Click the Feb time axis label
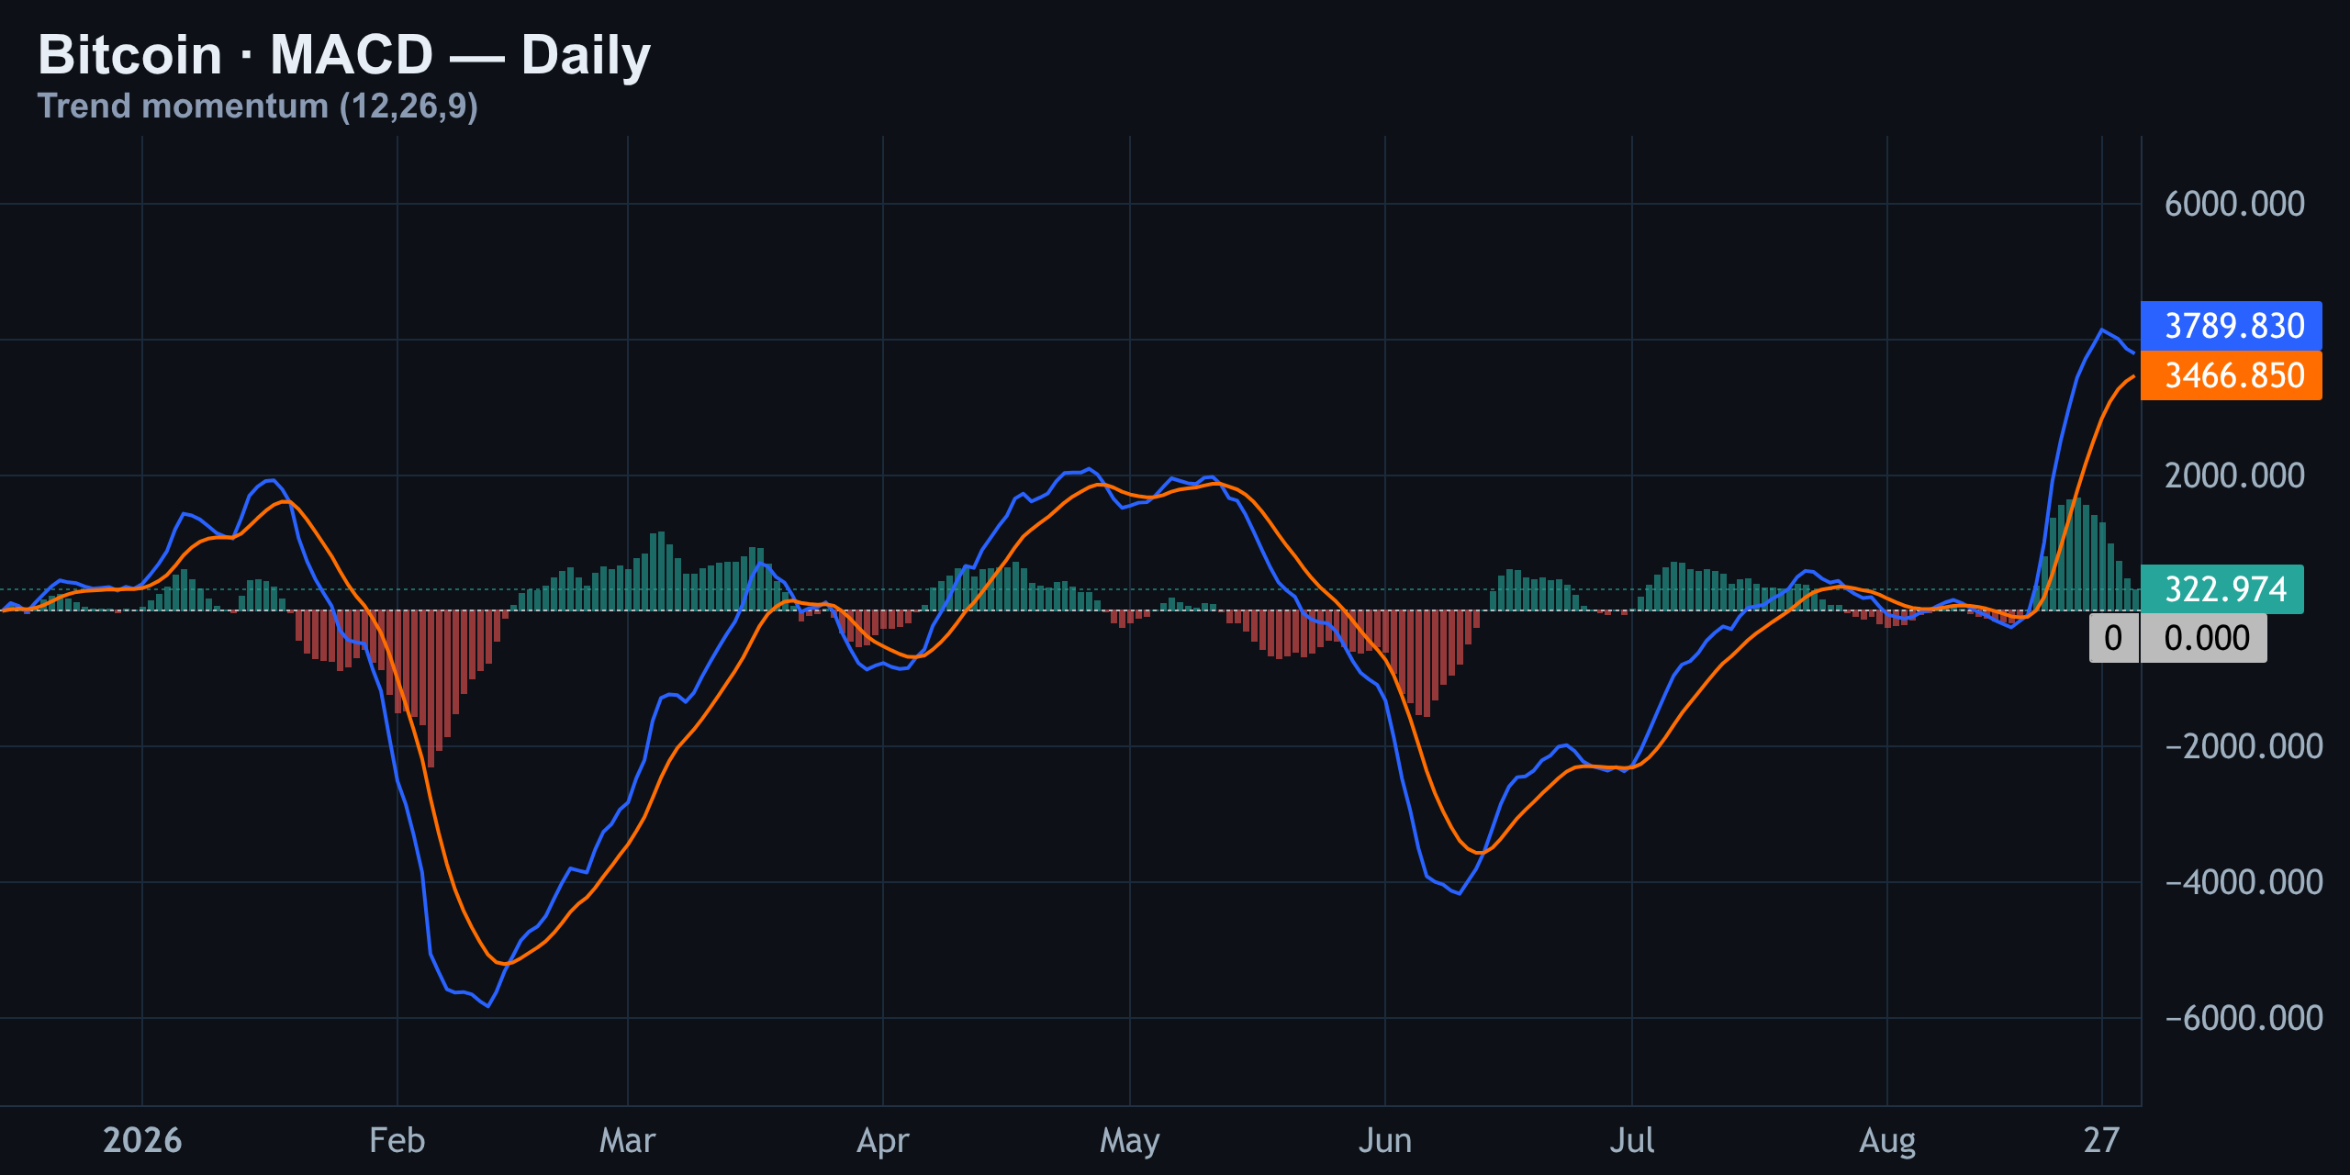This screenshot has height=1175, width=2350. click(397, 1140)
